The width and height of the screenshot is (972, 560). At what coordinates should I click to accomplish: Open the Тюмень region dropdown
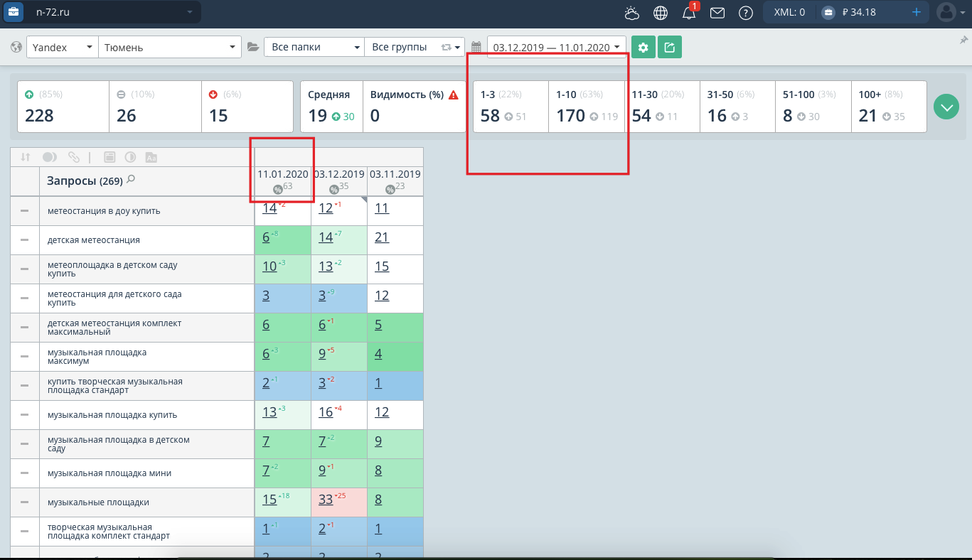(x=170, y=48)
